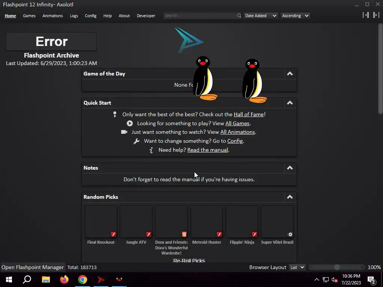This screenshot has height=287, width=383.
Task: Open the Jungle ATV thumbnail
Action: (x=136, y=222)
